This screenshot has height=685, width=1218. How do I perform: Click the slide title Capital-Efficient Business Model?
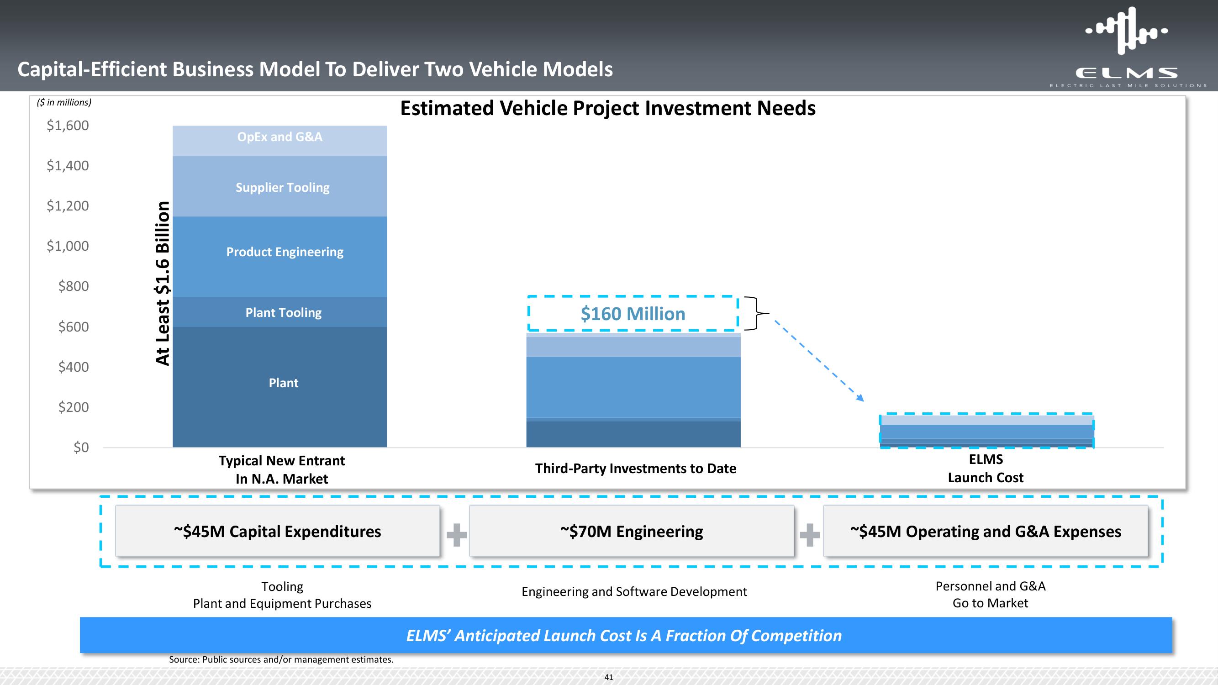tap(315, 69)
